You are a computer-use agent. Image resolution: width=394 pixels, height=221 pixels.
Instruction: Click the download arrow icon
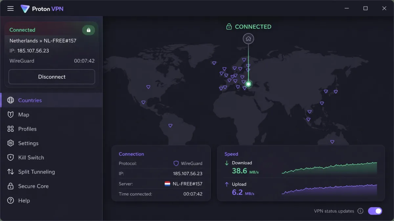pyautogui.click(x=227, y=163)
